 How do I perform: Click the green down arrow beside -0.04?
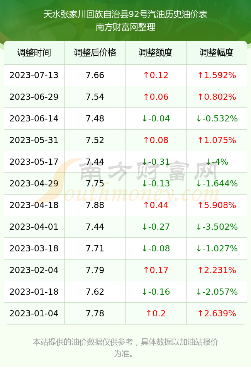point(144,118)
